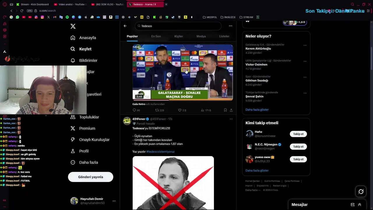
Task: Open the Opera main menu icon
Action: [x=5, y=4]
